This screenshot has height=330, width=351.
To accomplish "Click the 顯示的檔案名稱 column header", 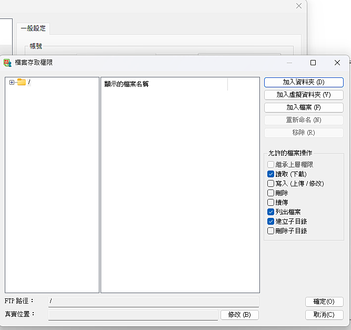I will point(164,84).
